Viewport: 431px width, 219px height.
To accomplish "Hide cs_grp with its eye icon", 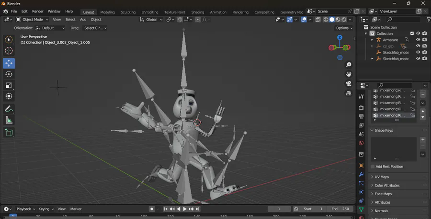I will click(418, 46).
